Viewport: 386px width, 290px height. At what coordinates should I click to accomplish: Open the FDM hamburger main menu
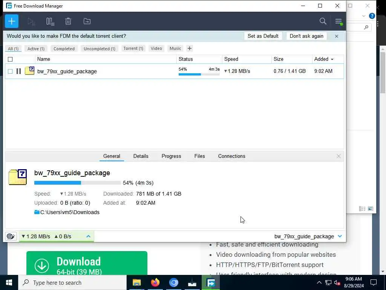coord(339,22)
